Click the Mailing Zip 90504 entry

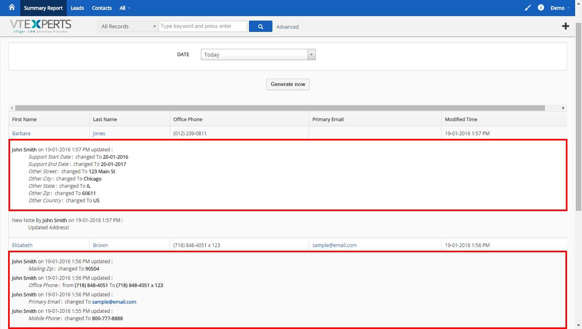64,268
